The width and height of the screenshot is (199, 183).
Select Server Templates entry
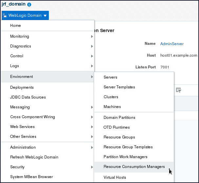119,87
